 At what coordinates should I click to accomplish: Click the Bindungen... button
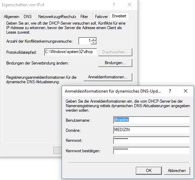pyautogui.click(x=115, y=63)
